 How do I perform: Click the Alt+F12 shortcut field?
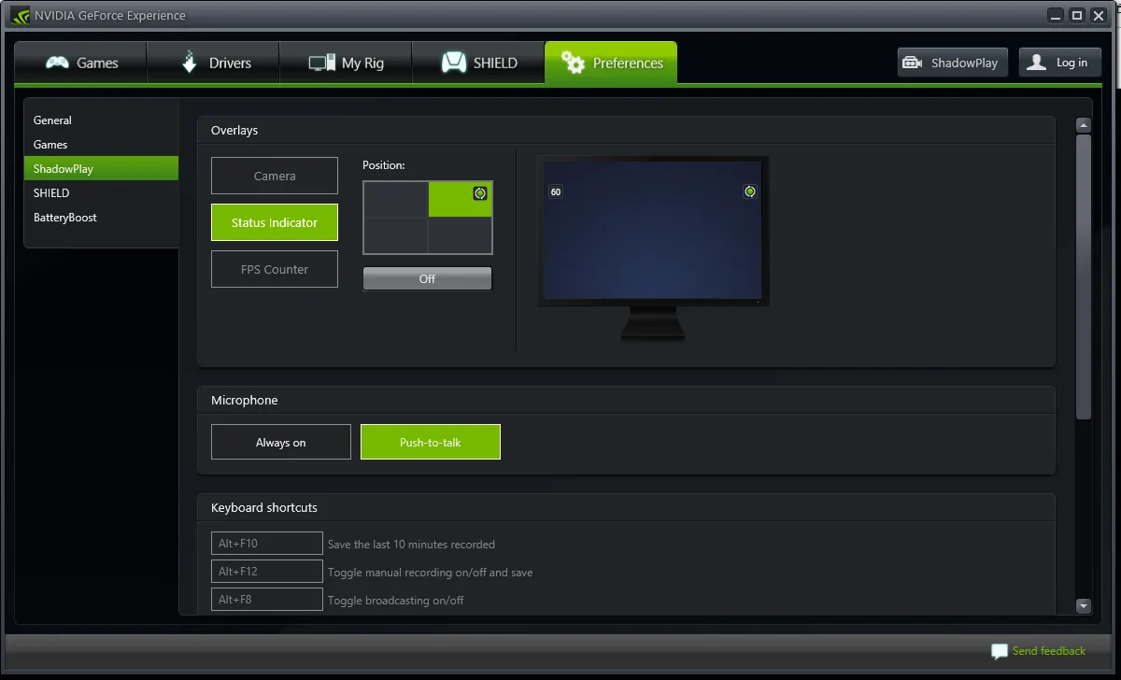[x=267, y=572]
